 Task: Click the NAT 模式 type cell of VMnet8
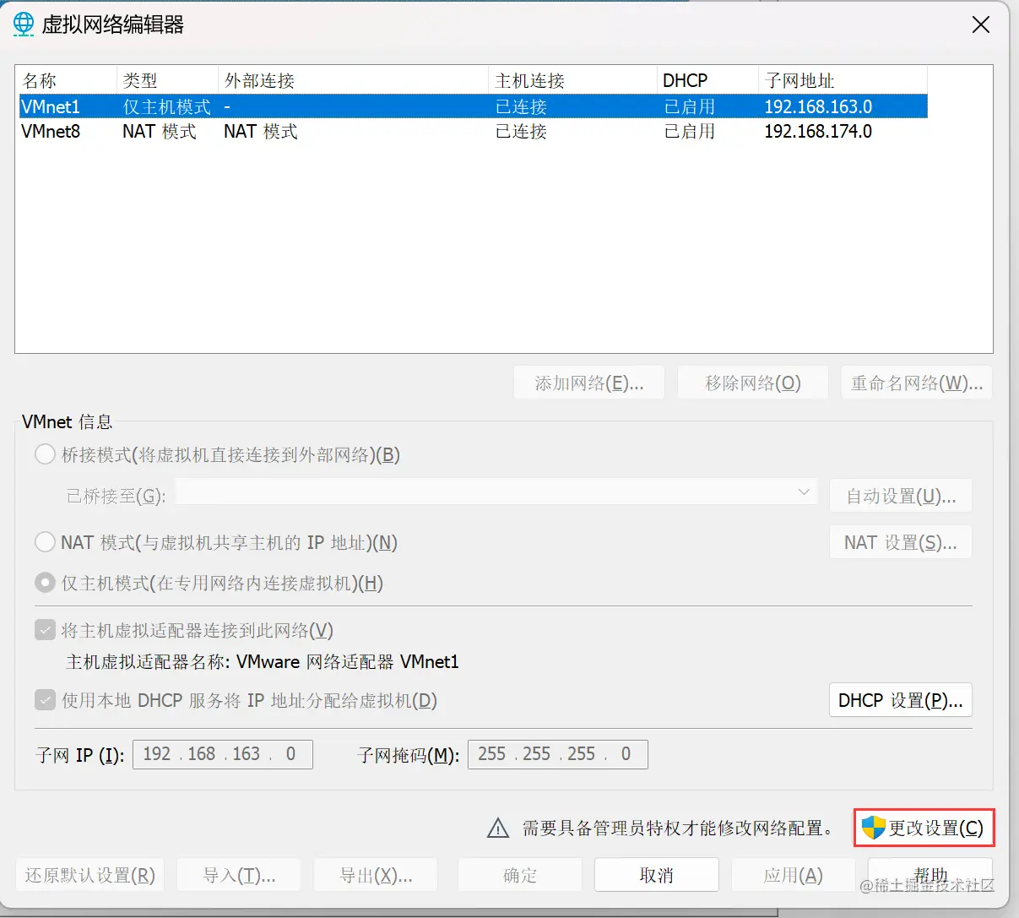(x=160, y=131)
